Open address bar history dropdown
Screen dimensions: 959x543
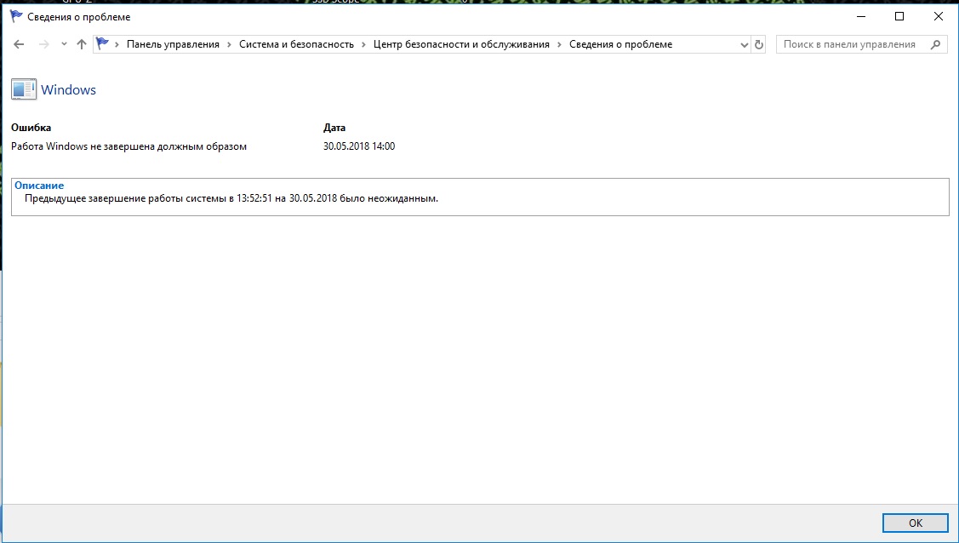tap(745, 44)
